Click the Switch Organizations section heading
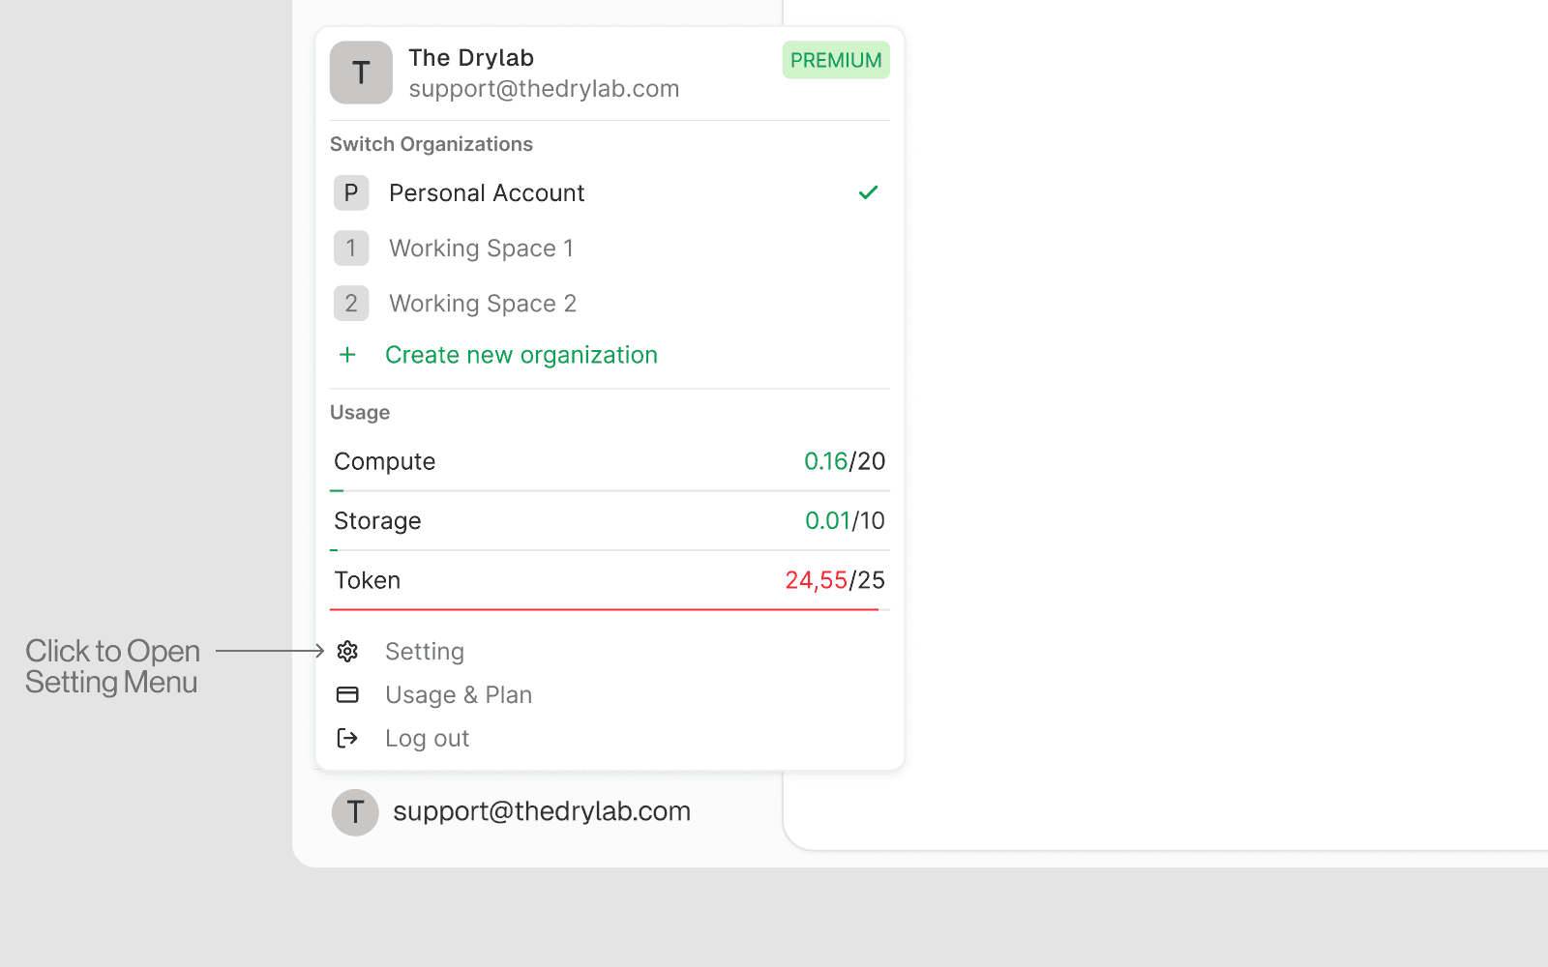Image resolution: width=1548 pixels, height=967 pixels. point(432,144)
